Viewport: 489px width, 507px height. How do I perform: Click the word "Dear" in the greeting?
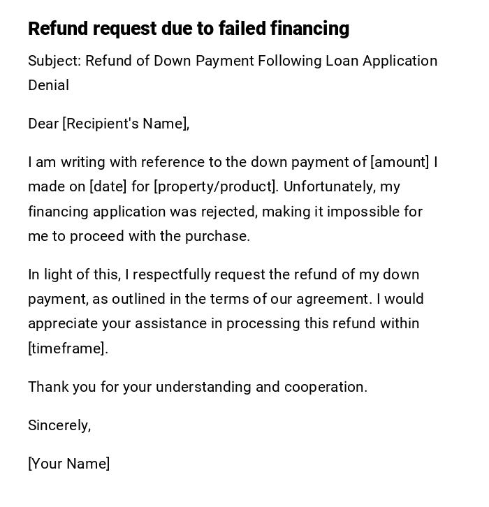coord(43,124)
